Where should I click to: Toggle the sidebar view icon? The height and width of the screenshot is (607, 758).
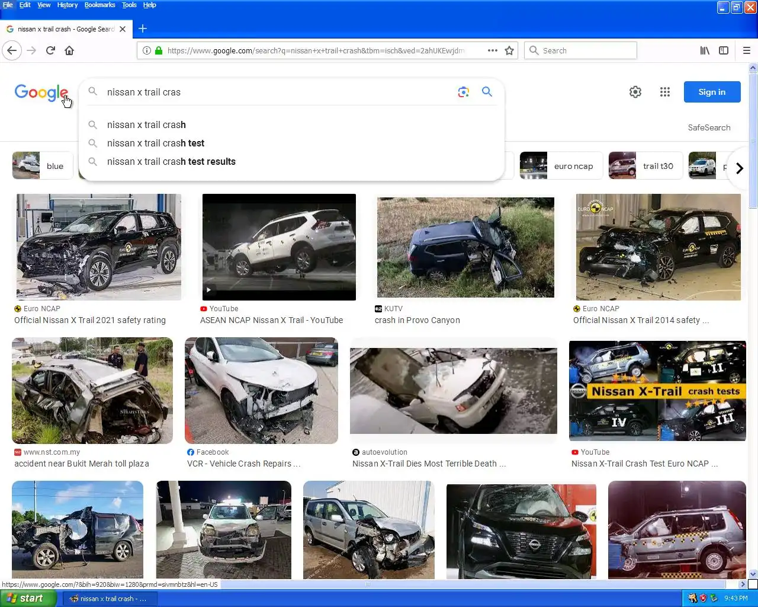pyautogui.click(x=724, y=50)
